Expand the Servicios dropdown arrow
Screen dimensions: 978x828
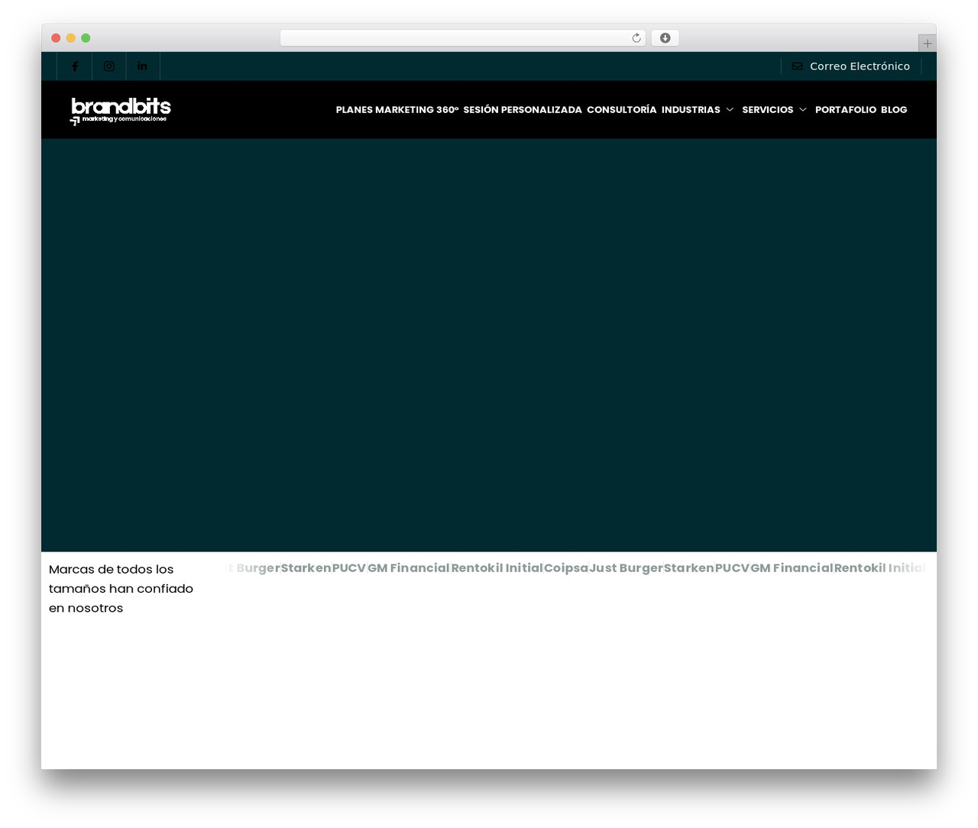point(803,110)
